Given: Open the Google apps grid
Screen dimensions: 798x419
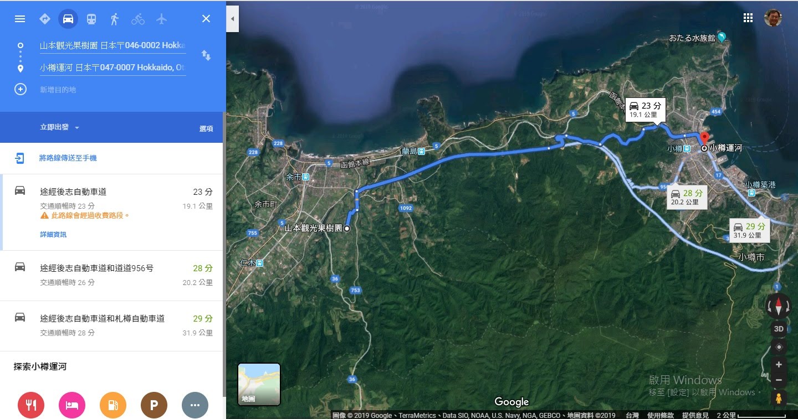Looking at the screenshot, I should click(x=748, y=18).
